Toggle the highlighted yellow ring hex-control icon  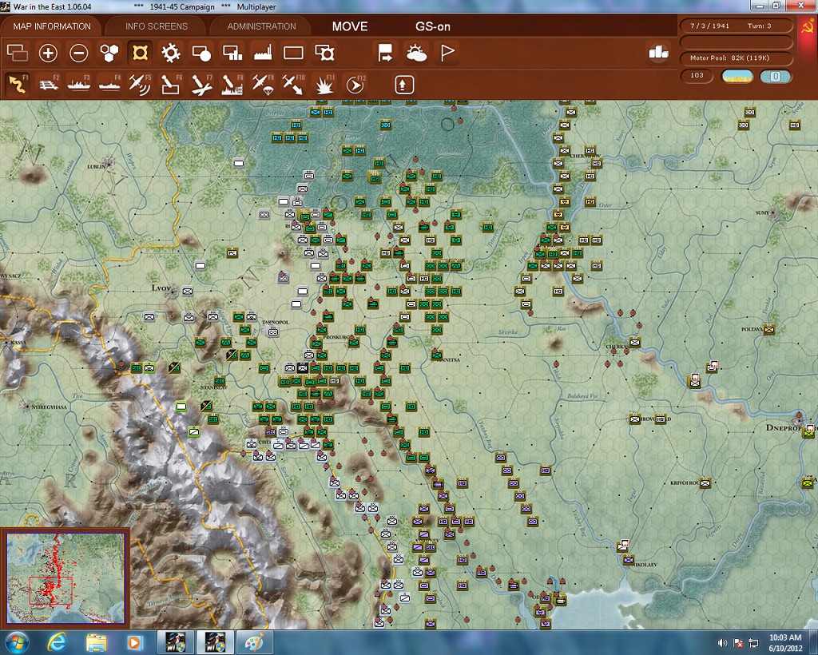pos(140,53)
